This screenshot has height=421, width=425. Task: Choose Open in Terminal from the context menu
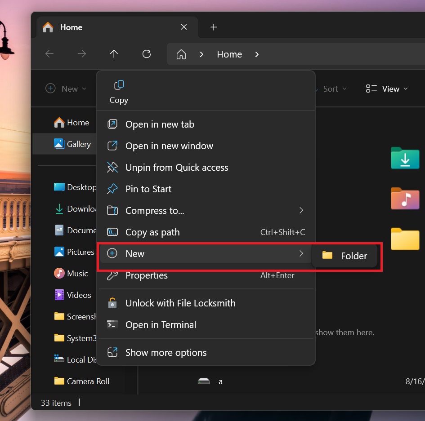coord(161,325)
